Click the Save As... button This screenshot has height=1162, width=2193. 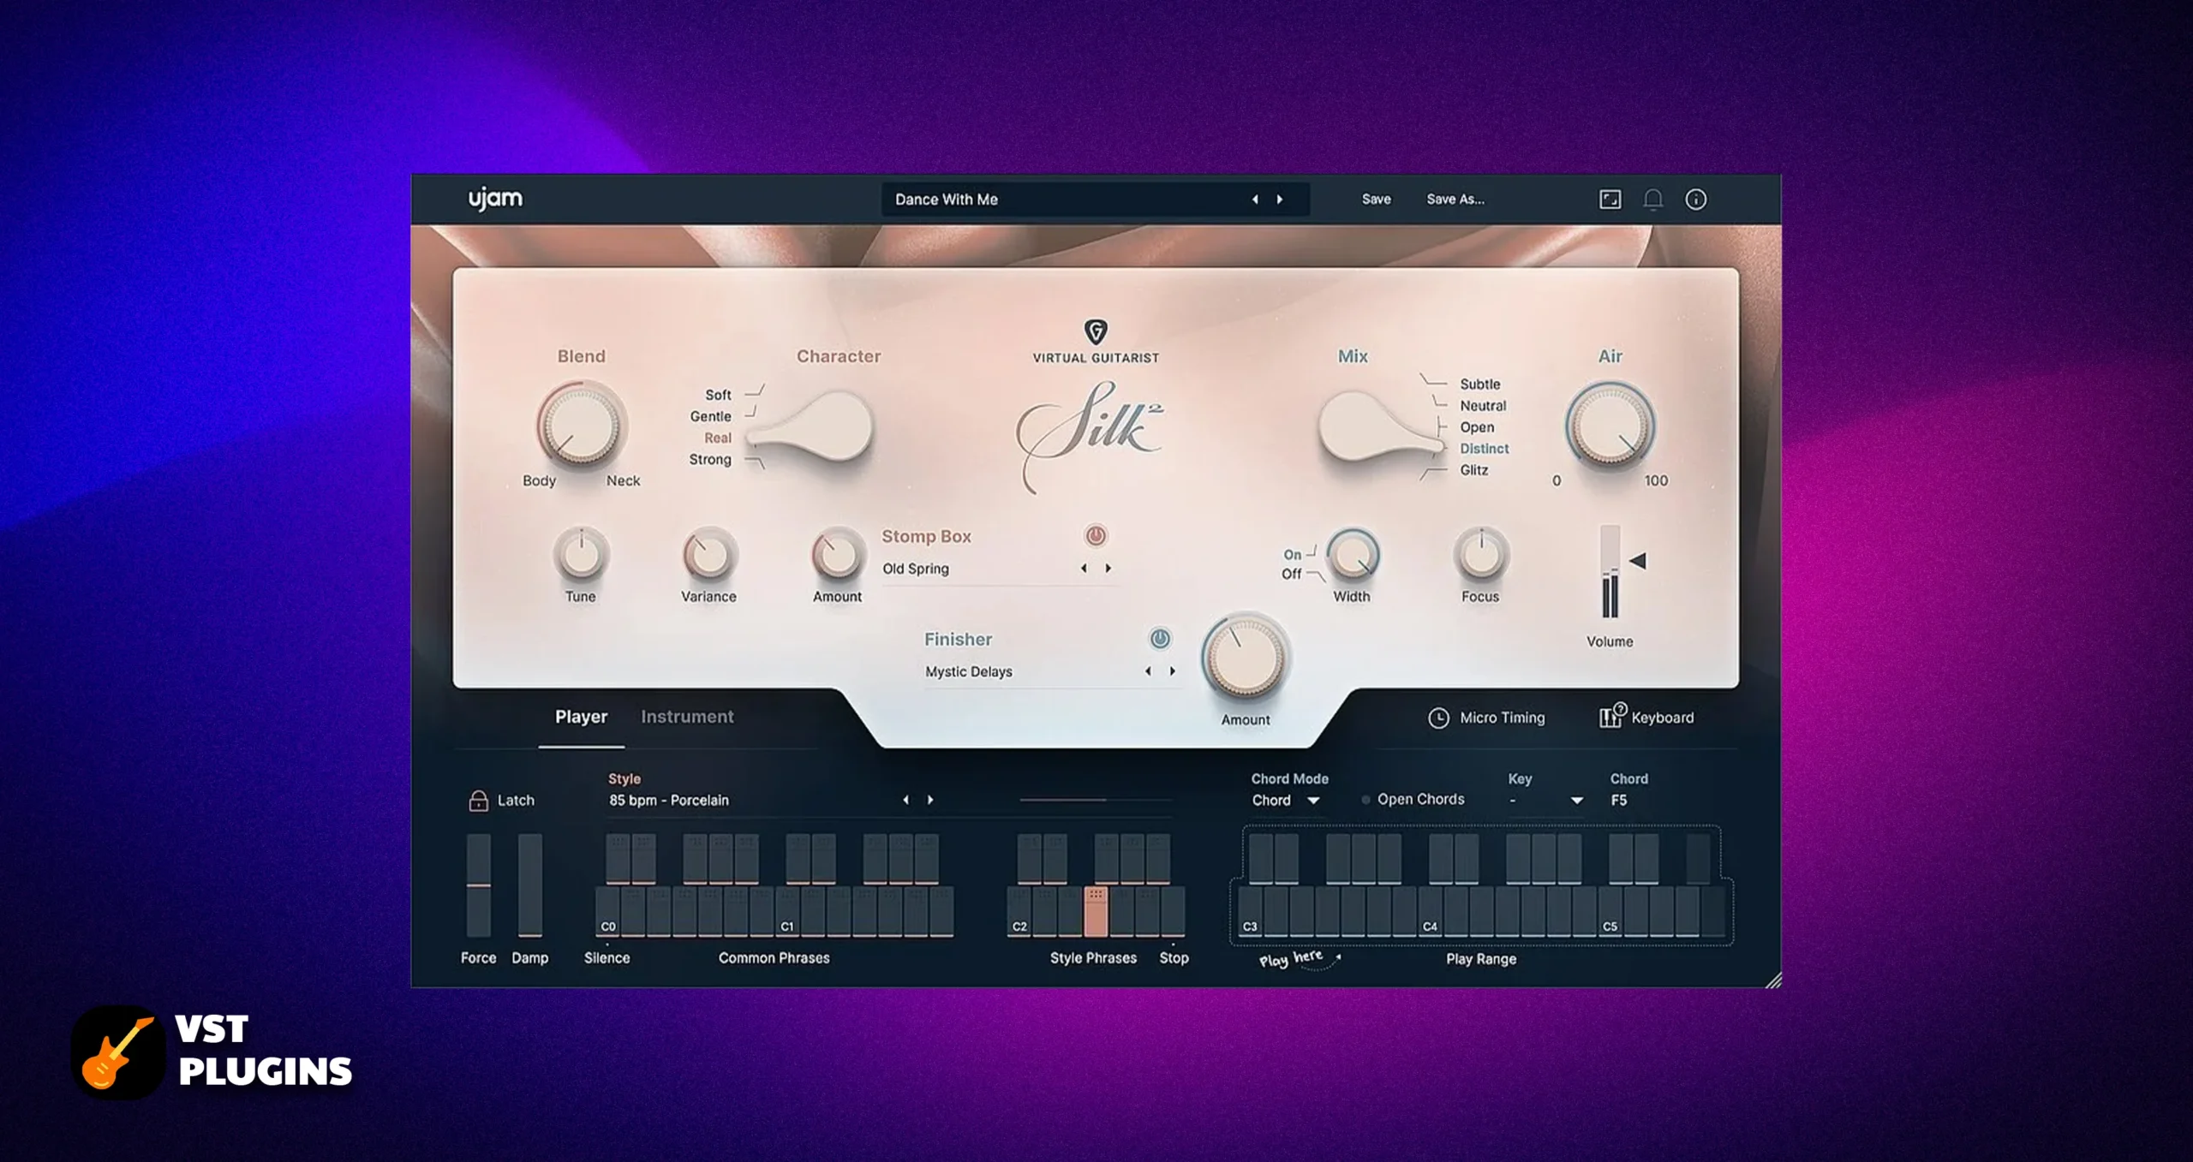click(x=1455, y=200)
